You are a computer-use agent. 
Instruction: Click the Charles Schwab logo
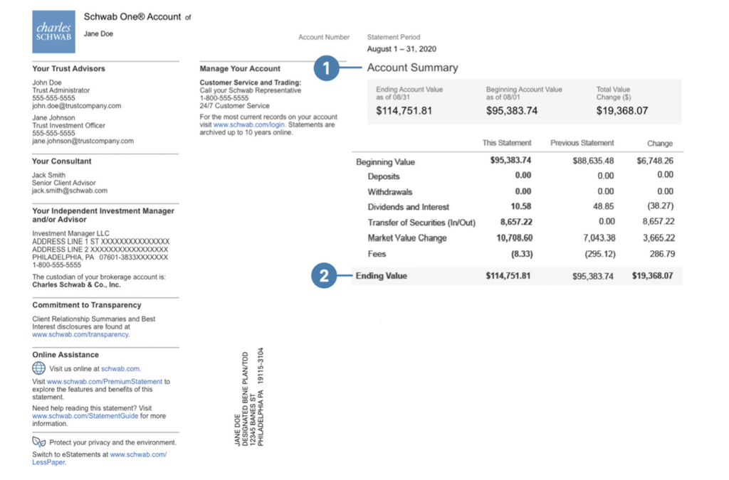pyautogui.click(x=53, y=31)
